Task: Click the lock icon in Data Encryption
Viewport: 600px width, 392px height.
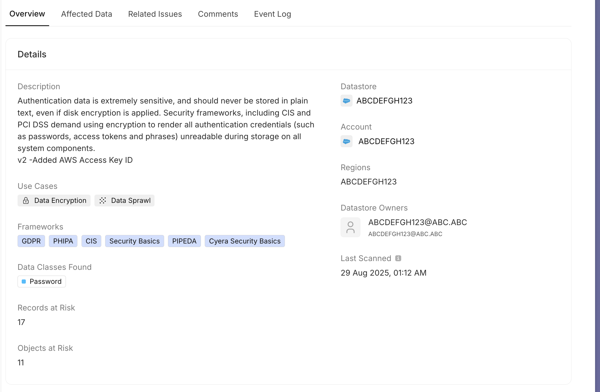Action: (x=26, y=201)
